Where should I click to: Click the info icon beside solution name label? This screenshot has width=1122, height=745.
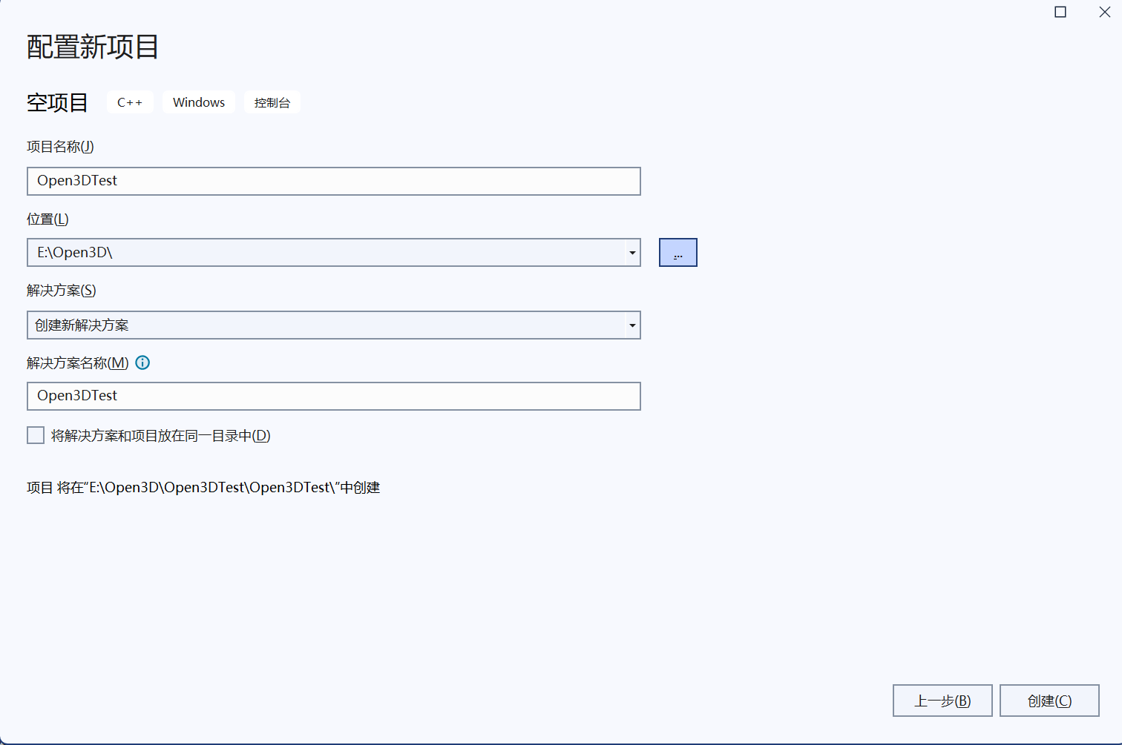click(142, 362)
